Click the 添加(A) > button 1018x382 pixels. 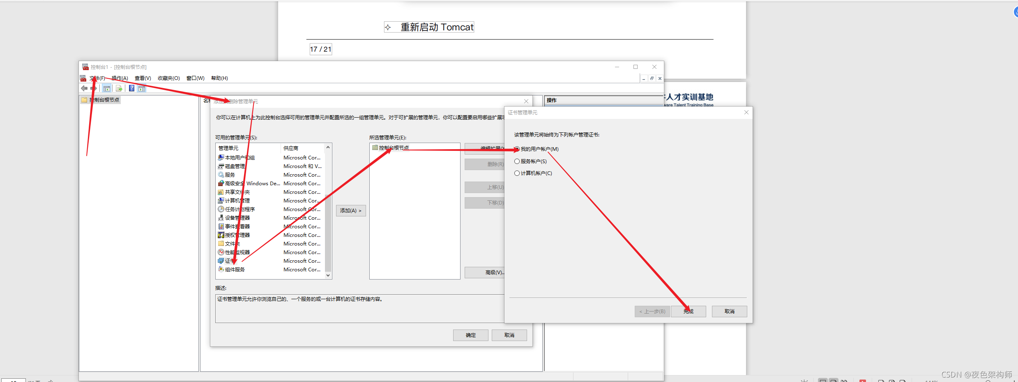point(351,211)
